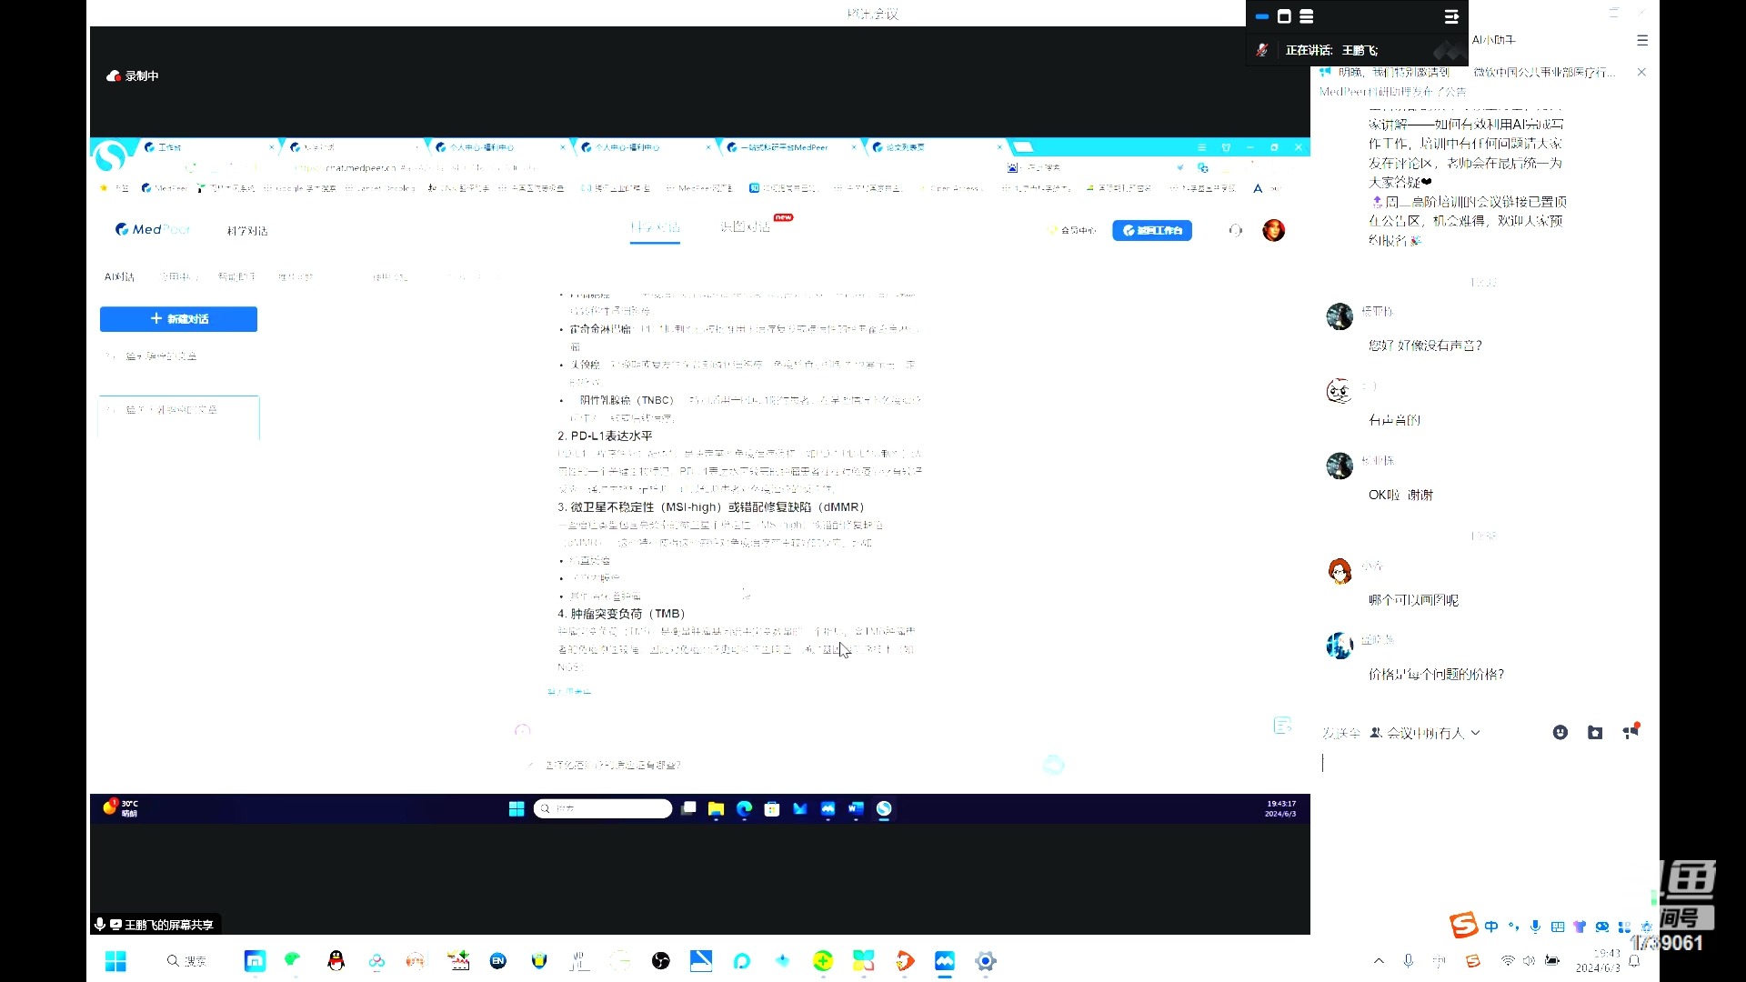Open Tencent Meeting icon on taskbar
The width and height of the screenshot is (1746, 982).
tap(945, 961)
